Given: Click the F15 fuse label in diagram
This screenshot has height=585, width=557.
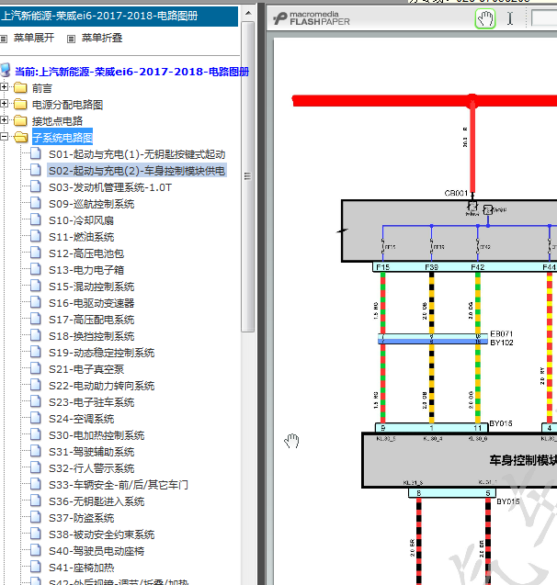Looking at the screenshot, I should pos(382,267).
